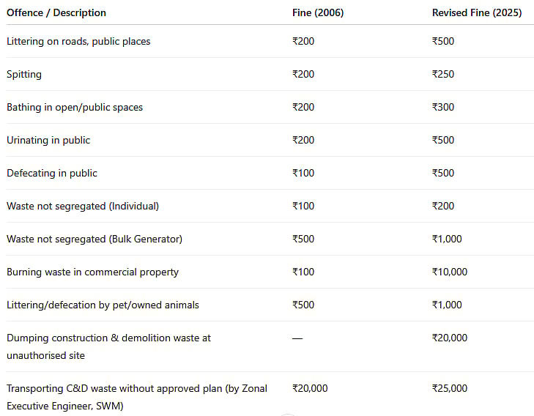Select the ₹250 revised fine for spitting

(x=443, y=74)
